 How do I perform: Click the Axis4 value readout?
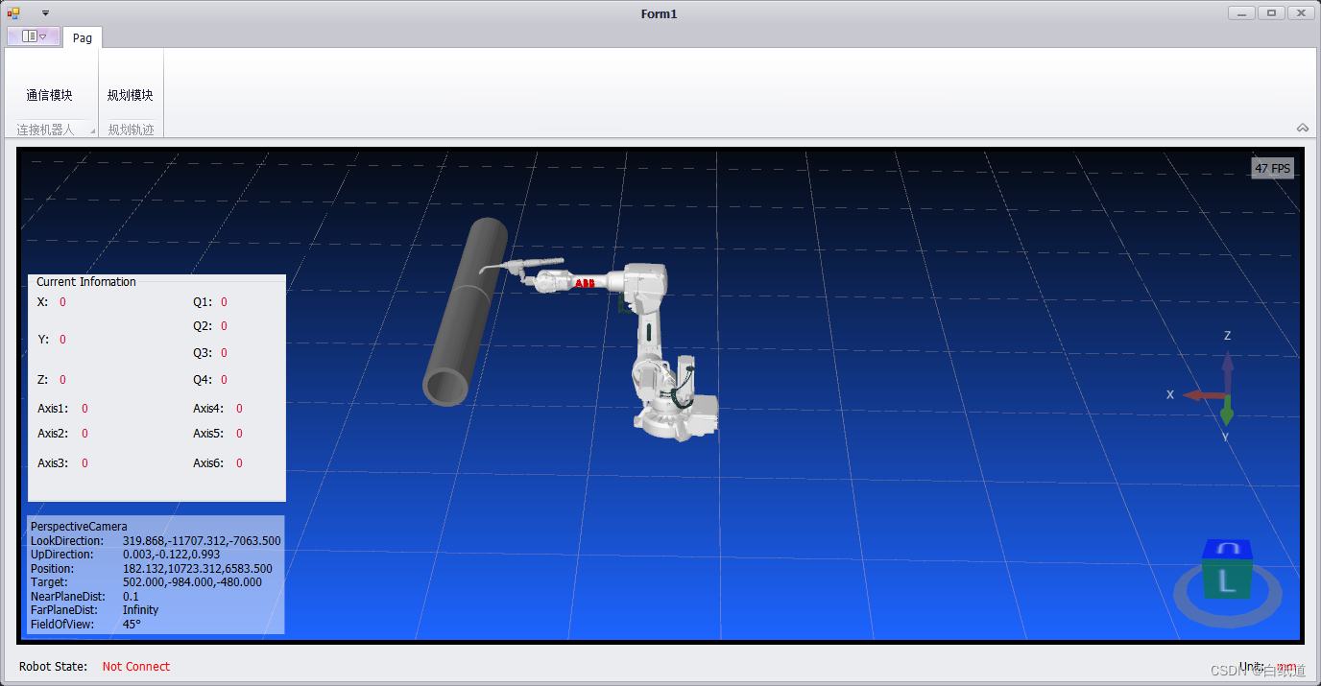click(x=239, y=409)
